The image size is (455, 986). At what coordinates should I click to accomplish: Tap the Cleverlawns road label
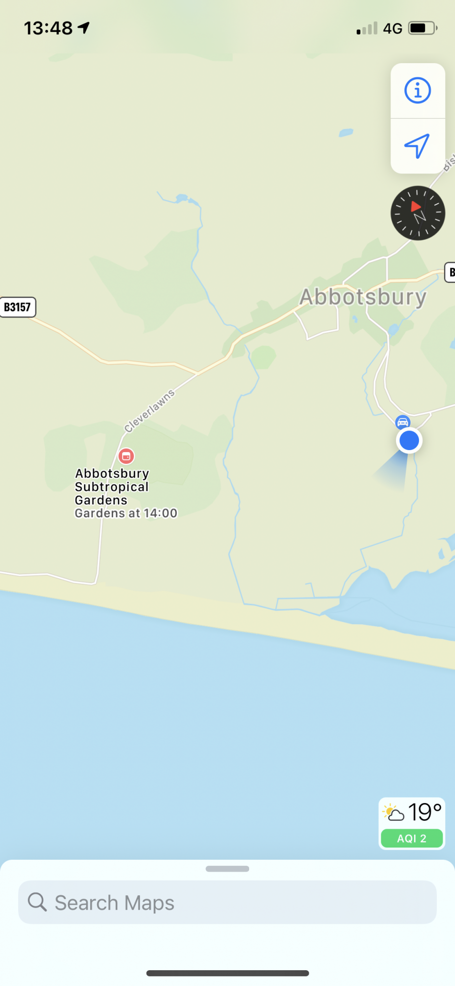(x=150, y=411)
